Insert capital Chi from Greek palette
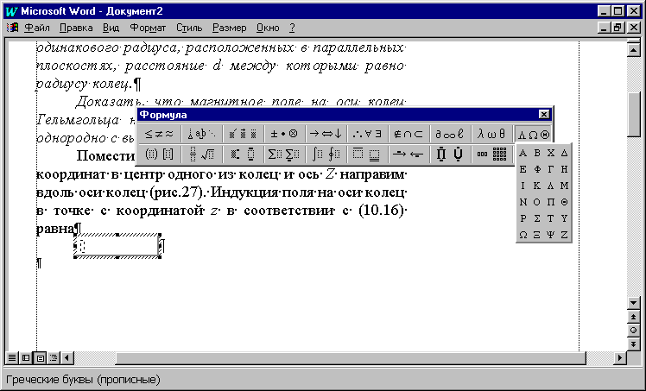Viewport: 646px width, 391px height. click(551, 153)
